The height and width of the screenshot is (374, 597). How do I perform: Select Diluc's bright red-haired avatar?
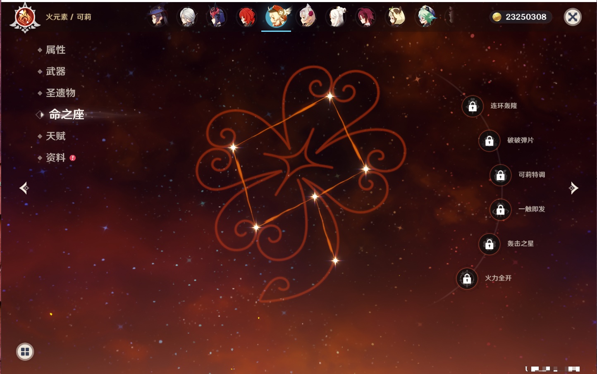(247, 17)
